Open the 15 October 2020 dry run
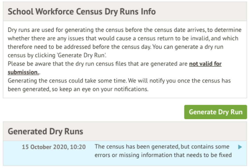This screenshot has height=168, width=251. [x=54, y=147]
